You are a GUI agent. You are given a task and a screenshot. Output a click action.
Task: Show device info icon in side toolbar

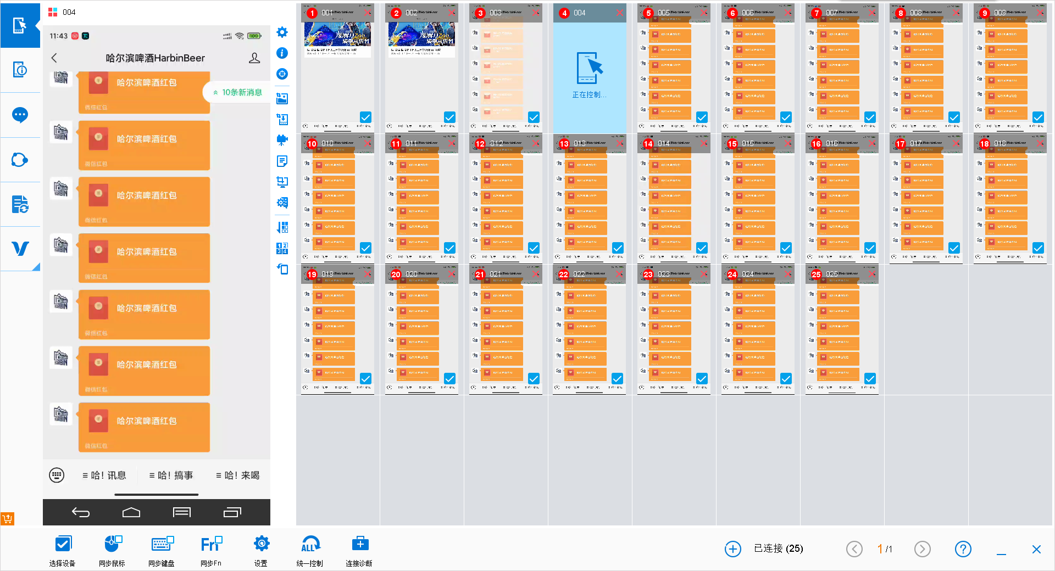(282, 53)
